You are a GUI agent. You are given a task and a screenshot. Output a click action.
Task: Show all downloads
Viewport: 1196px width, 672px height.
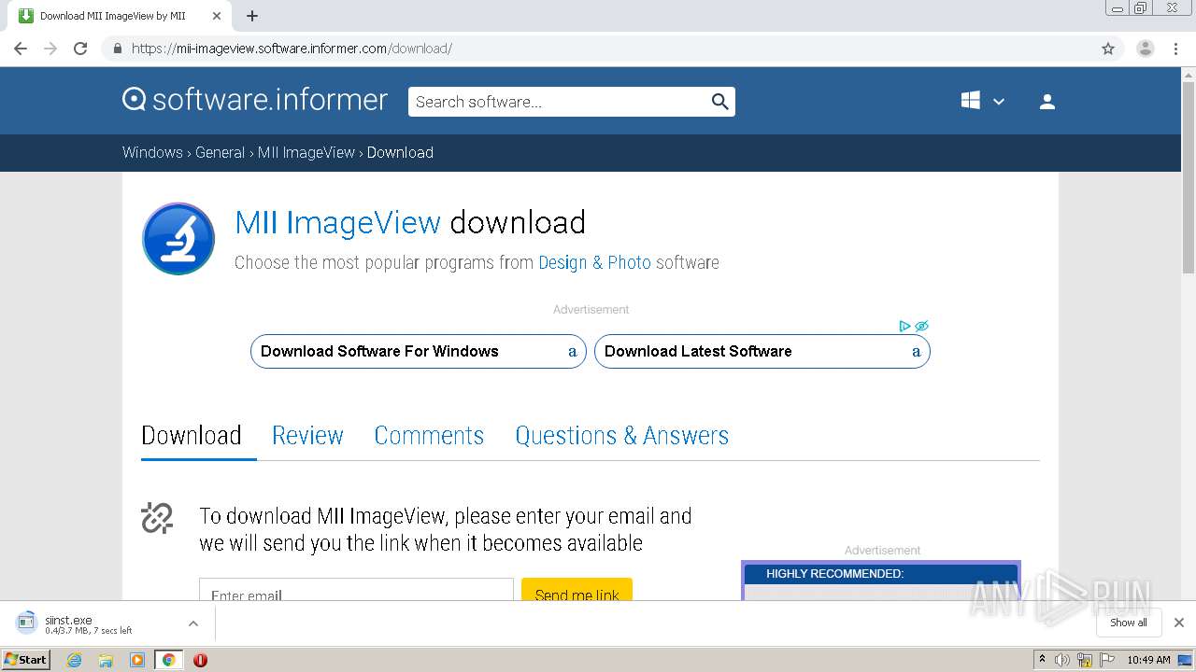click(x=1128, y=623)
